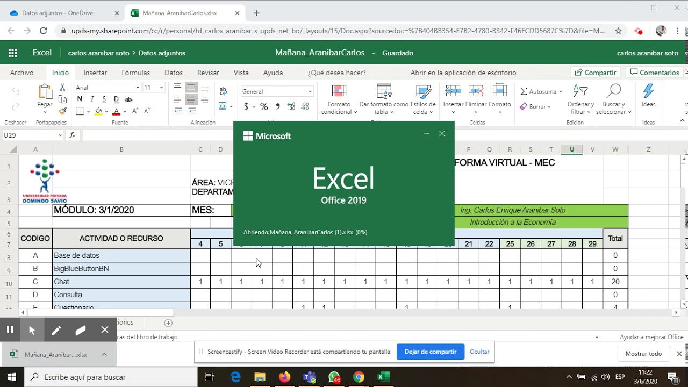The image size is (688, 387).
Task: Switch to the Datos ribbon tab
Action: 174,73
